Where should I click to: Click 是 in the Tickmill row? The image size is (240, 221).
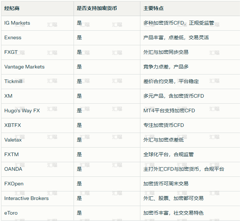[x=79, y=81]
